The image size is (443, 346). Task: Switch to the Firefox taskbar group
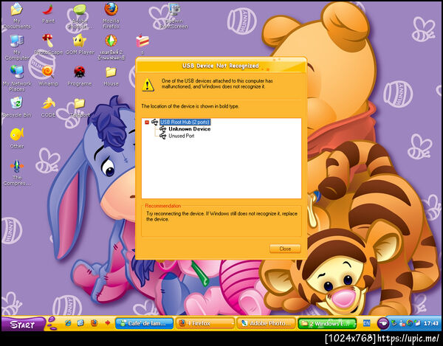(x=205, y=323)
